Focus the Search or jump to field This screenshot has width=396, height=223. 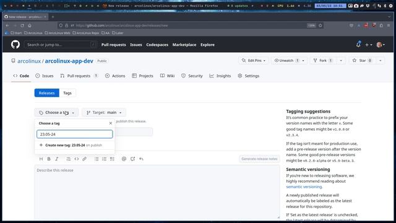click(61, 45)
